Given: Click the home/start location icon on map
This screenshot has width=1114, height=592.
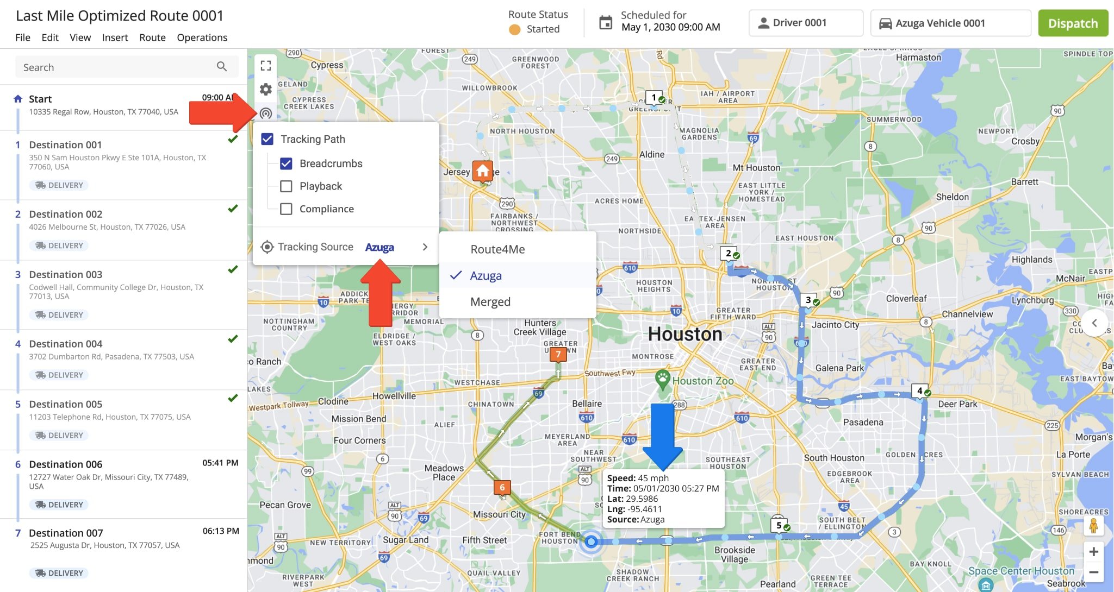Looking at the screenshot, I should (483, 171).
